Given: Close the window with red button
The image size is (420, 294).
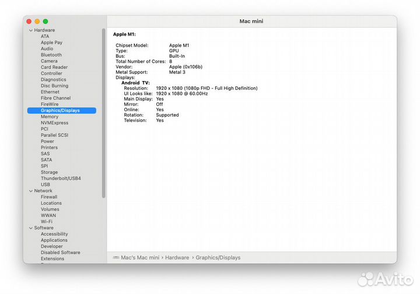Looking at the screenshot, I should click(x=29, y=22).
